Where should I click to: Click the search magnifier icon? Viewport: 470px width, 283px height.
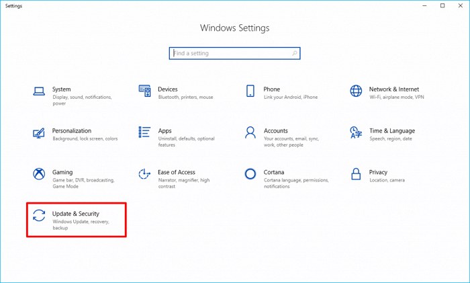coord(295,53)
